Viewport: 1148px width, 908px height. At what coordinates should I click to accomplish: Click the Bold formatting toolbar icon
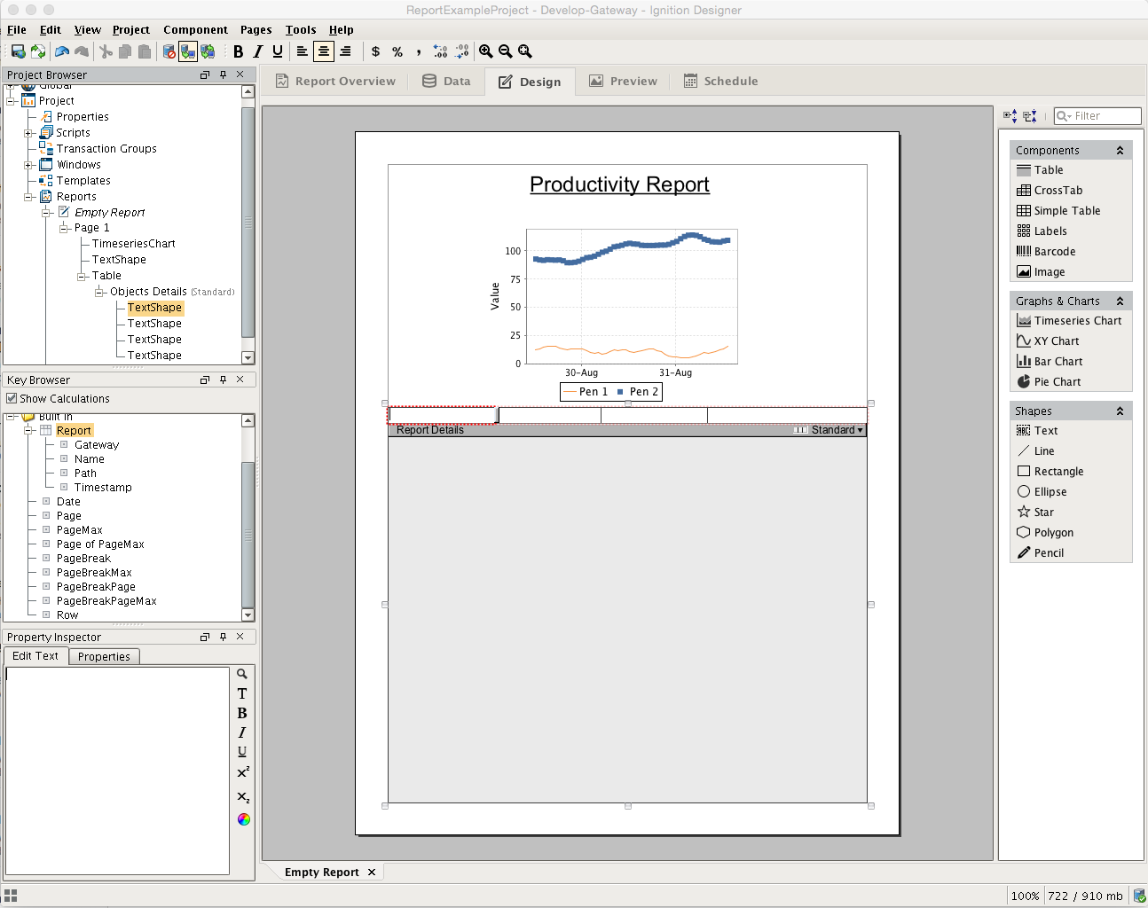tap(238, 51)
